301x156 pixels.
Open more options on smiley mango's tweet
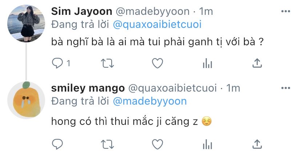click(x=286, y=88)
